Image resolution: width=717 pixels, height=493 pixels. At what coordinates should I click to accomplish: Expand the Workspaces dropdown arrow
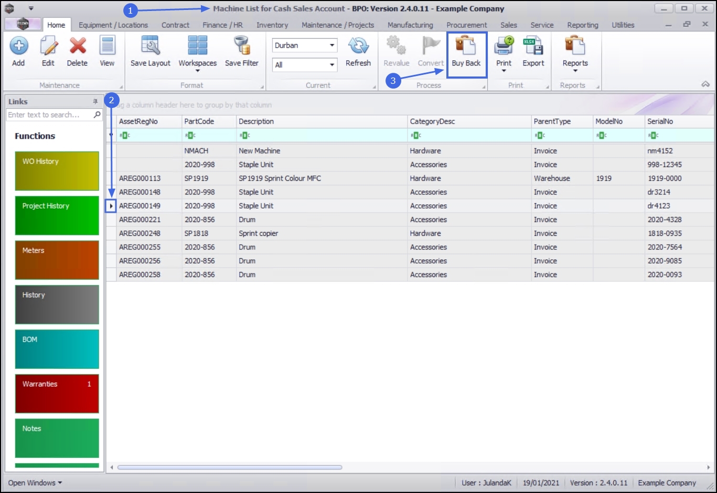click(x=197, y=71)
